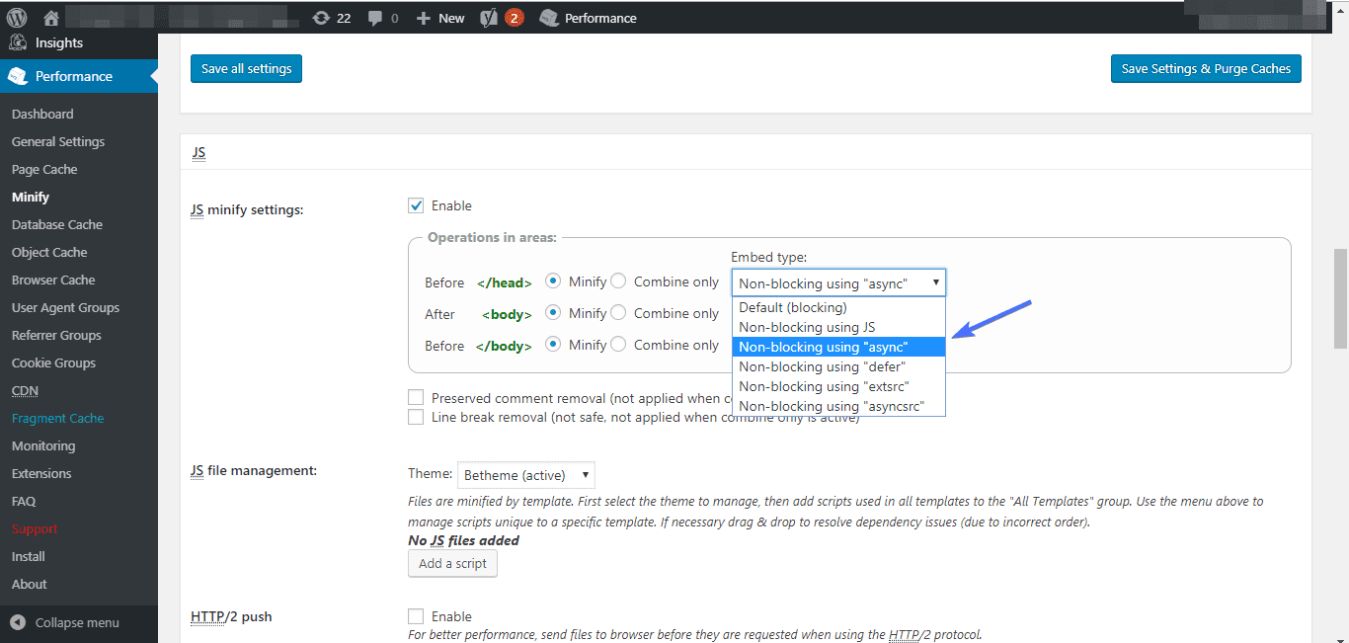
Task: Open red Support link
Action: [x=35, y=528]
